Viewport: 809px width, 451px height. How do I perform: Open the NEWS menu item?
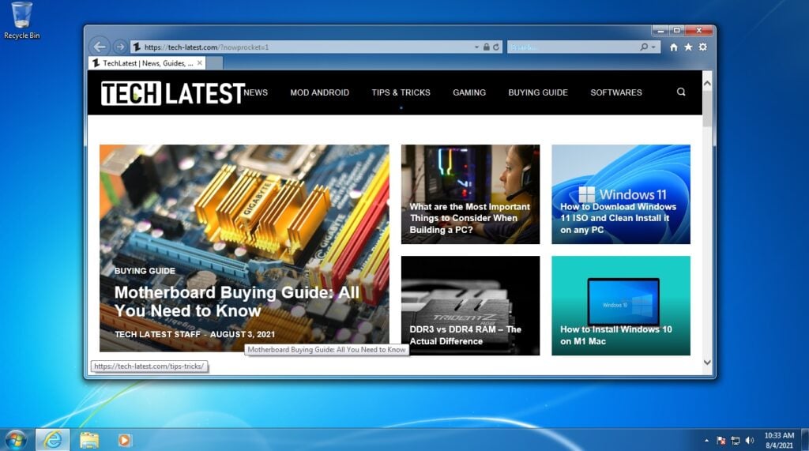pos(256,92)
